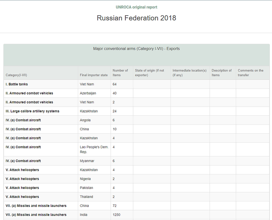
Task: Click Angola in the Combat aircraft row
Action: (x=85, y=120)
